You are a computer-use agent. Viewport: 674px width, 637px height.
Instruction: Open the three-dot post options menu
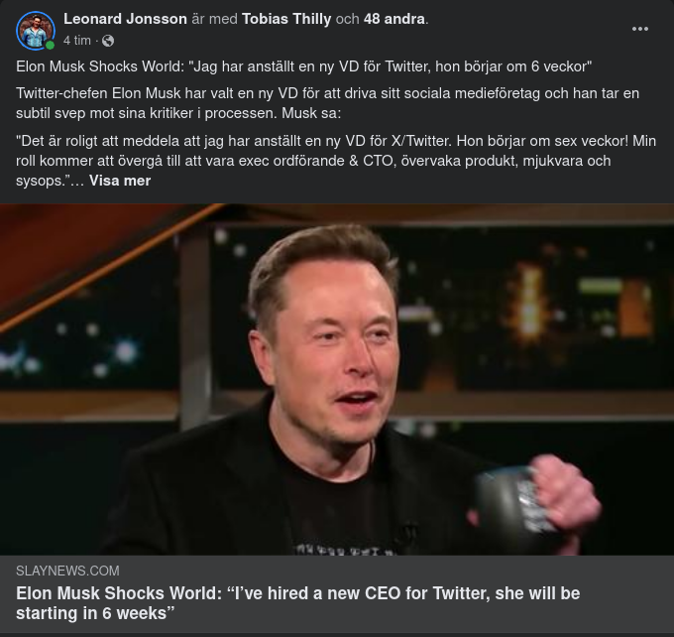pyautogui.click(x=640, y=29)
